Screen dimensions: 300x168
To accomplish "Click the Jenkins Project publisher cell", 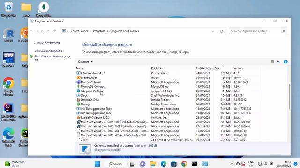I will click(160, 100).
